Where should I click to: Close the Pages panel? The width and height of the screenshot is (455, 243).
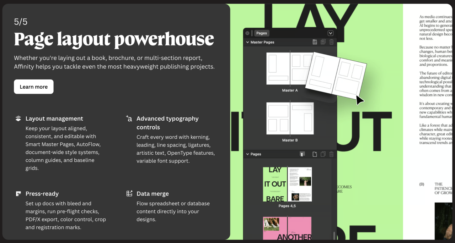pos(247,33)
